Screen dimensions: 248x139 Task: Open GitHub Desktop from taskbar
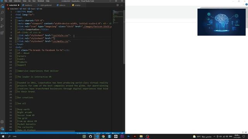click(90, 136)
